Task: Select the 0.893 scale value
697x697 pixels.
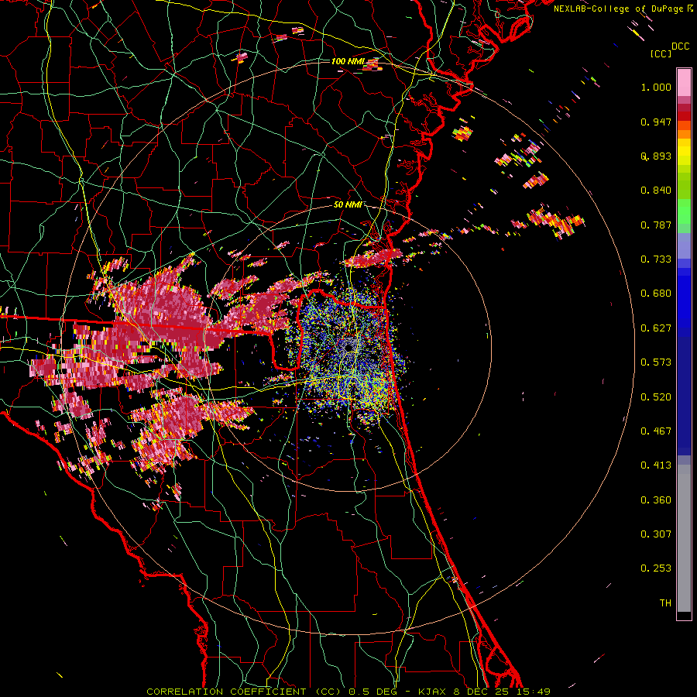Action: [x=656, y=156]
